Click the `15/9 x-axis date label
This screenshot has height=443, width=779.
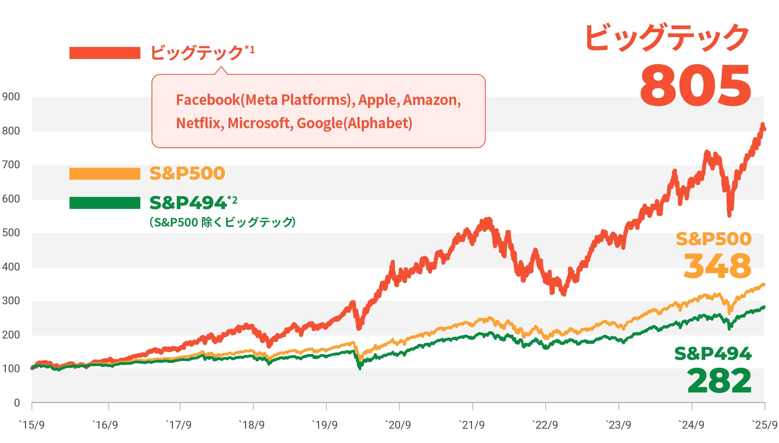pyautogui.click(x=32, y=425)
